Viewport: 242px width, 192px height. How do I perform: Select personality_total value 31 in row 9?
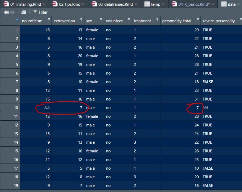(x=180, y=99)
